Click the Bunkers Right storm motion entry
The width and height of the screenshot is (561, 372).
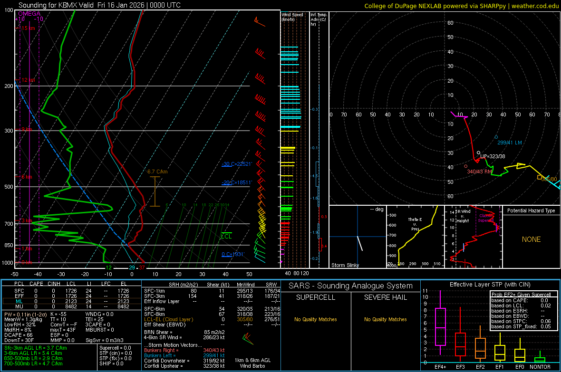[x=184, y=350]
